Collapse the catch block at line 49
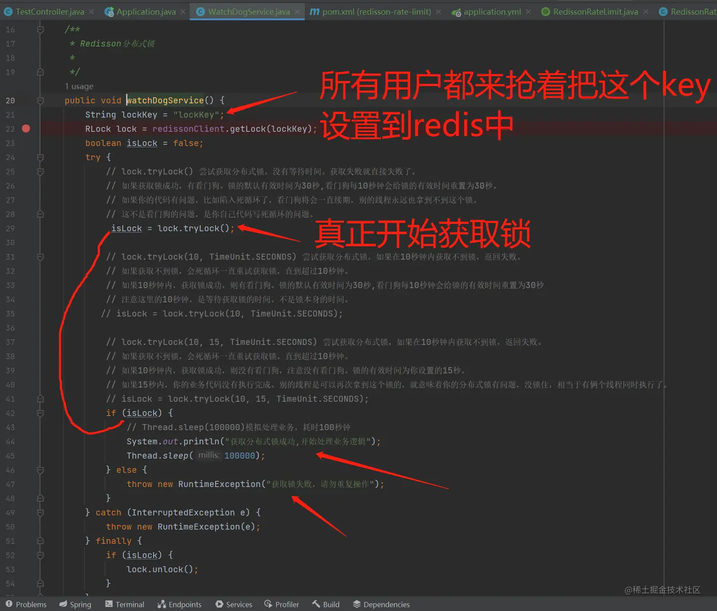Screen dimensions: 717x611 pyautogui.click(x=40, y=513)
